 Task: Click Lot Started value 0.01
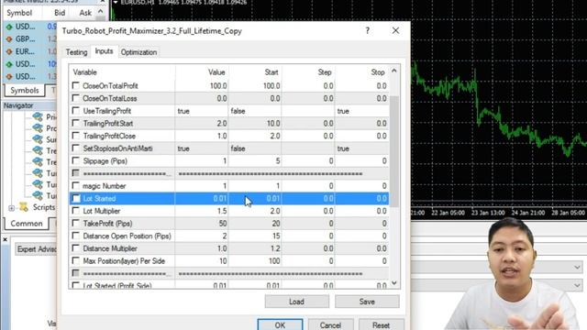click(220, 198)
